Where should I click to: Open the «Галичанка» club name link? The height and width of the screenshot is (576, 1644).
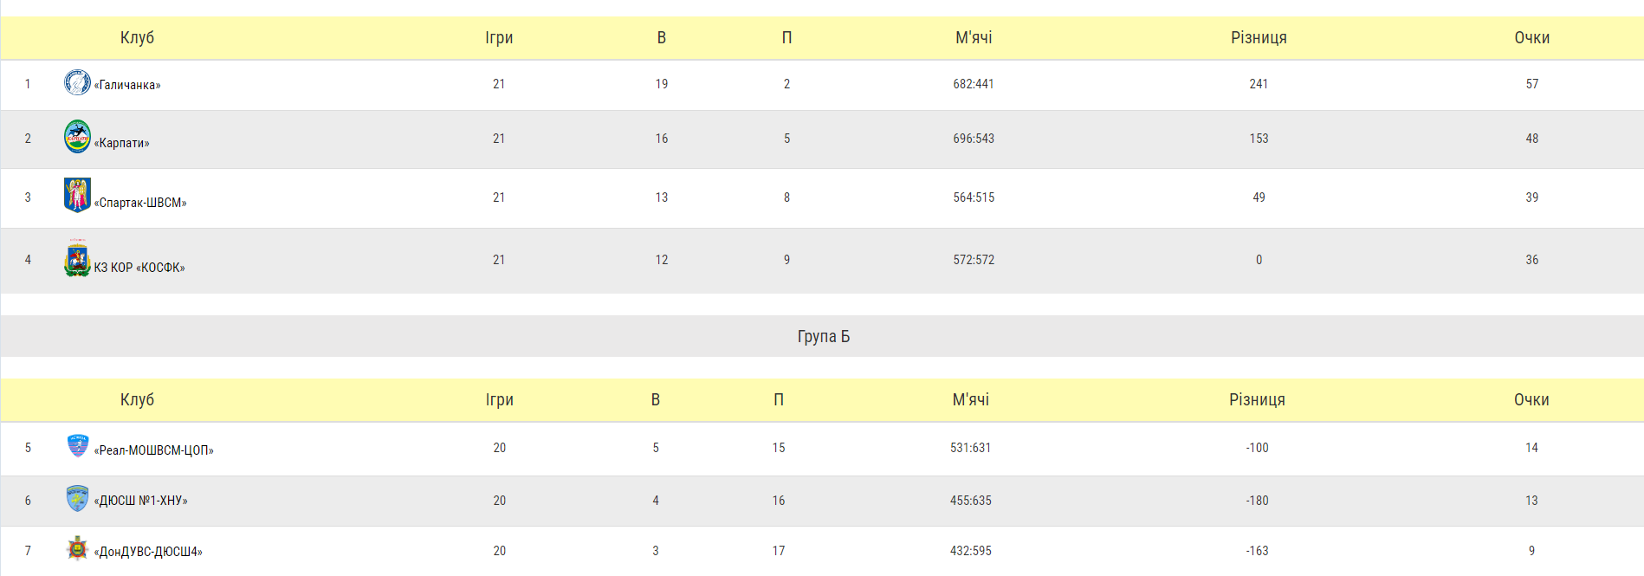coord(127,85)
